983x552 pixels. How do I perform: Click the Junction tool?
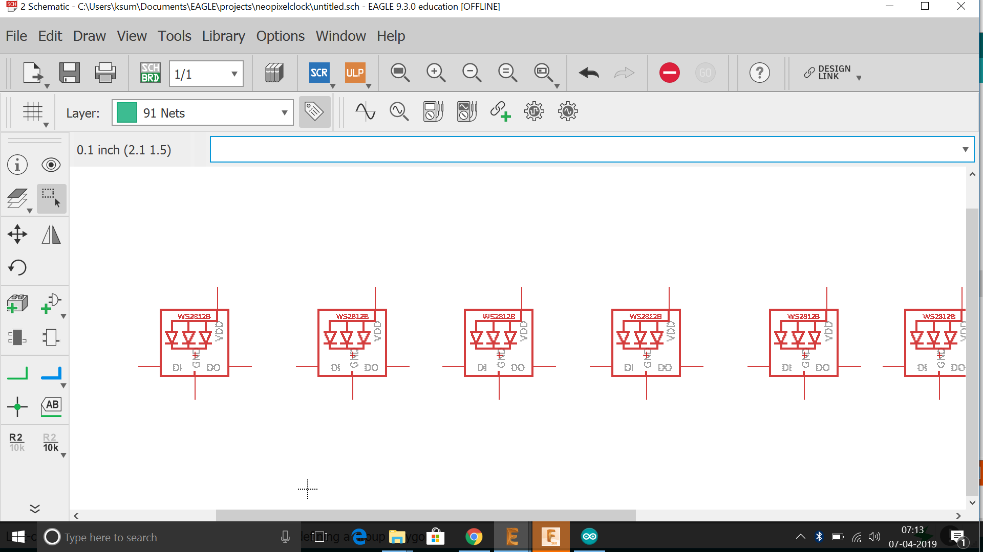point(17,407)
